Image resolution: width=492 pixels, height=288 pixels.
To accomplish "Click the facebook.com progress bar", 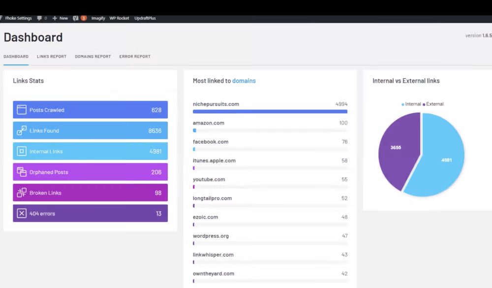I will pos(270,149).
